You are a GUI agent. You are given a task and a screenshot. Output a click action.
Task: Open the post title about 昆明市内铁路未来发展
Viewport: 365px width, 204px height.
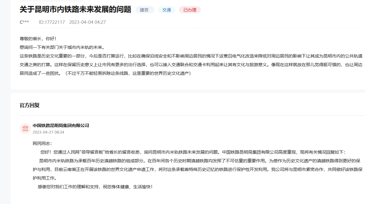click(76, 10)
